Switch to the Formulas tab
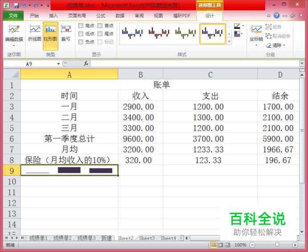This screenshot has width=308, height=252. [101, 16]
